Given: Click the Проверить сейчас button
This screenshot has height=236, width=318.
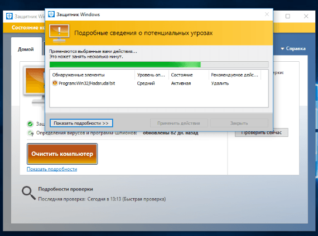Looking at the screenshot, I should coord(262,133).
